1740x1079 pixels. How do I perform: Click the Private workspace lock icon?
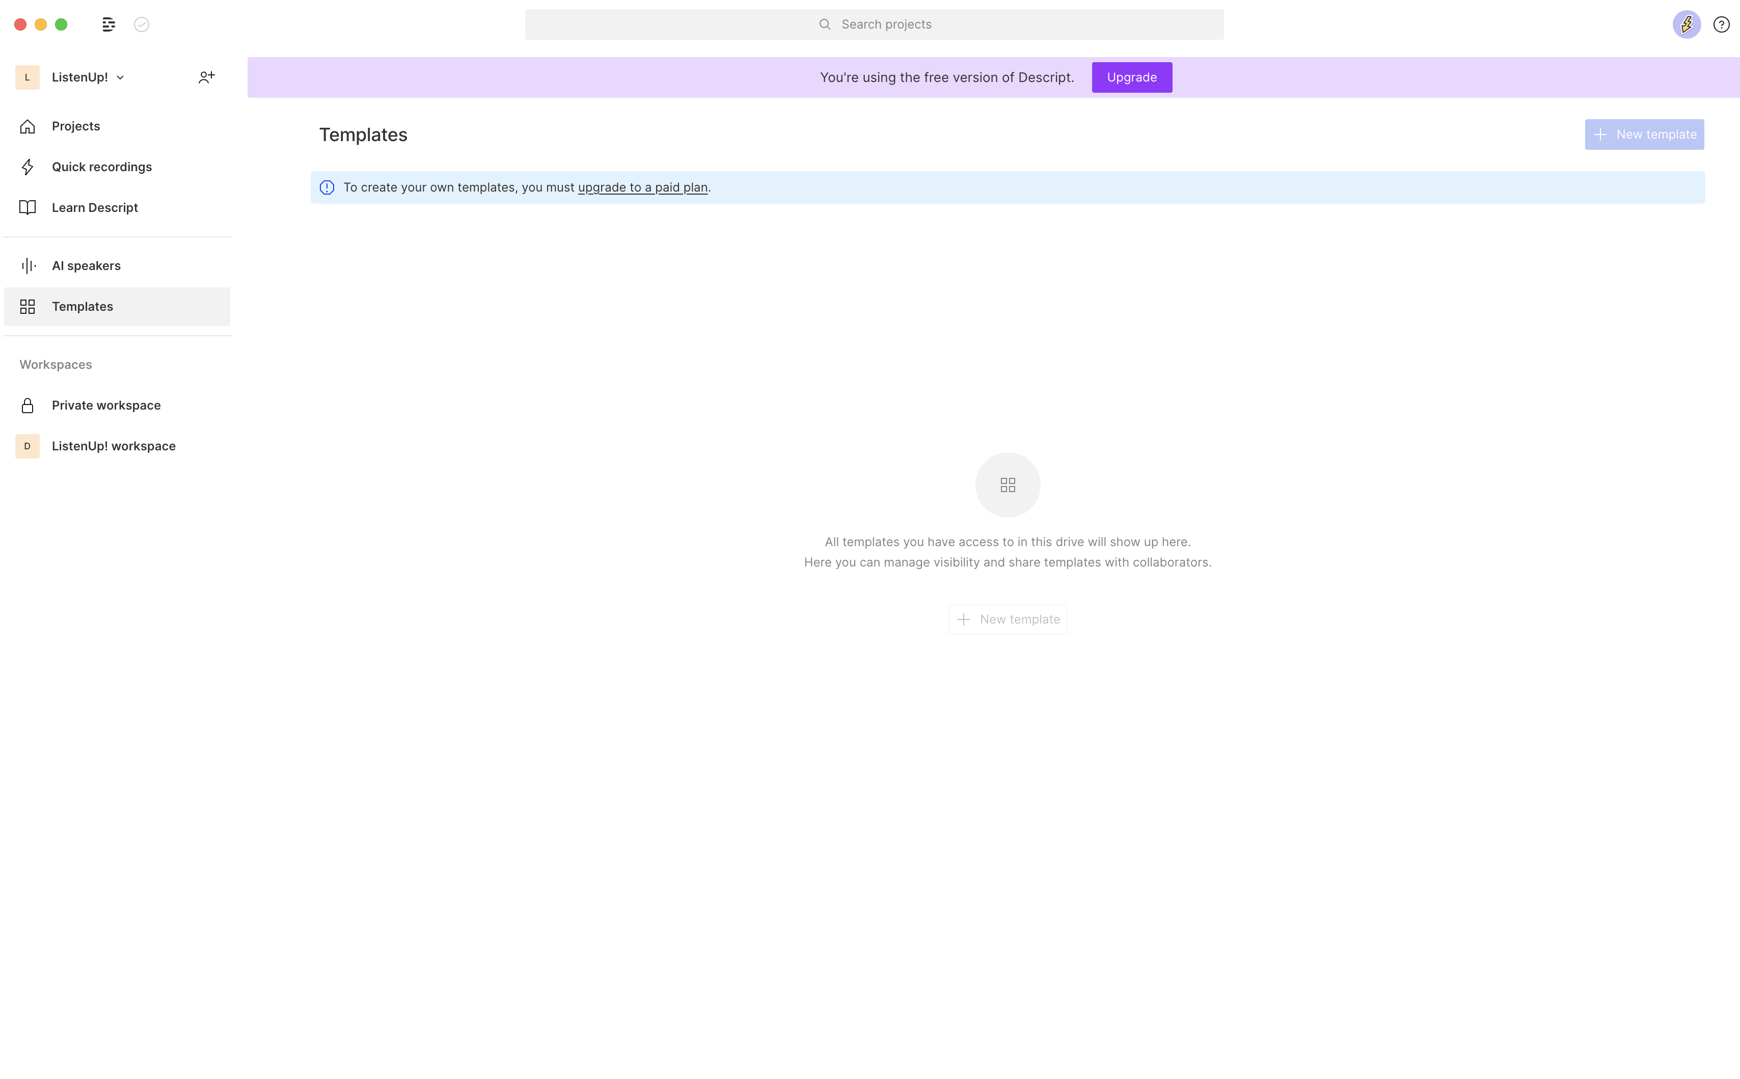(27, 406)
